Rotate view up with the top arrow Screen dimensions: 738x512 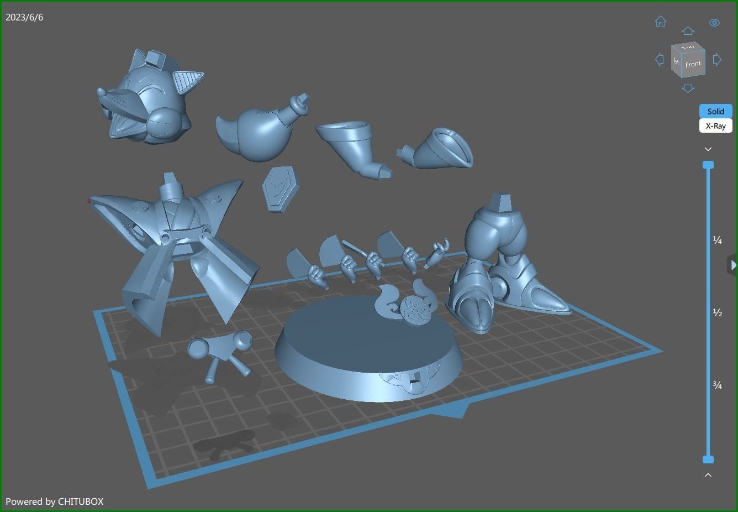(x=688, y=31)
